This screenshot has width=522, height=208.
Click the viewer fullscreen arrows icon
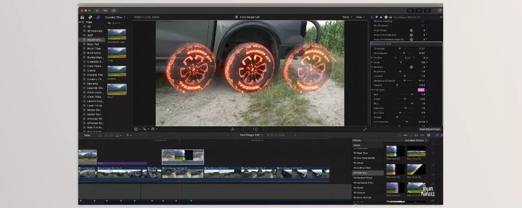pyautogui.click(x=365, y=129)
